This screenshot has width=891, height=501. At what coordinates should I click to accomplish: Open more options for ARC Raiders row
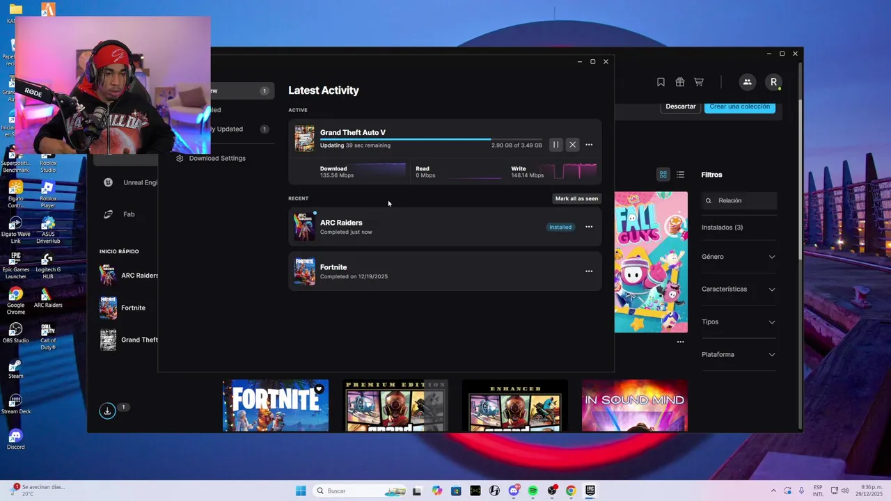pyautogui.click(x=589, y=227)
